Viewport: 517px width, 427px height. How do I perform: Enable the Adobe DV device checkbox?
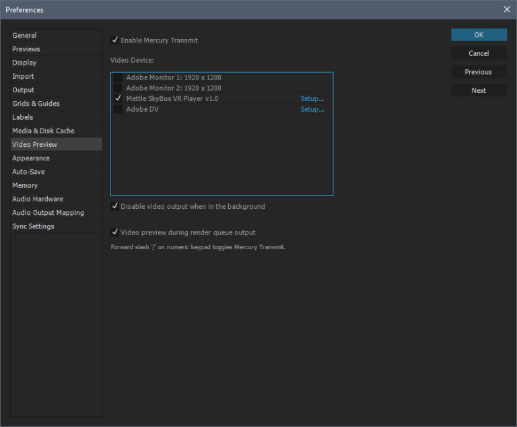point(118,109)
